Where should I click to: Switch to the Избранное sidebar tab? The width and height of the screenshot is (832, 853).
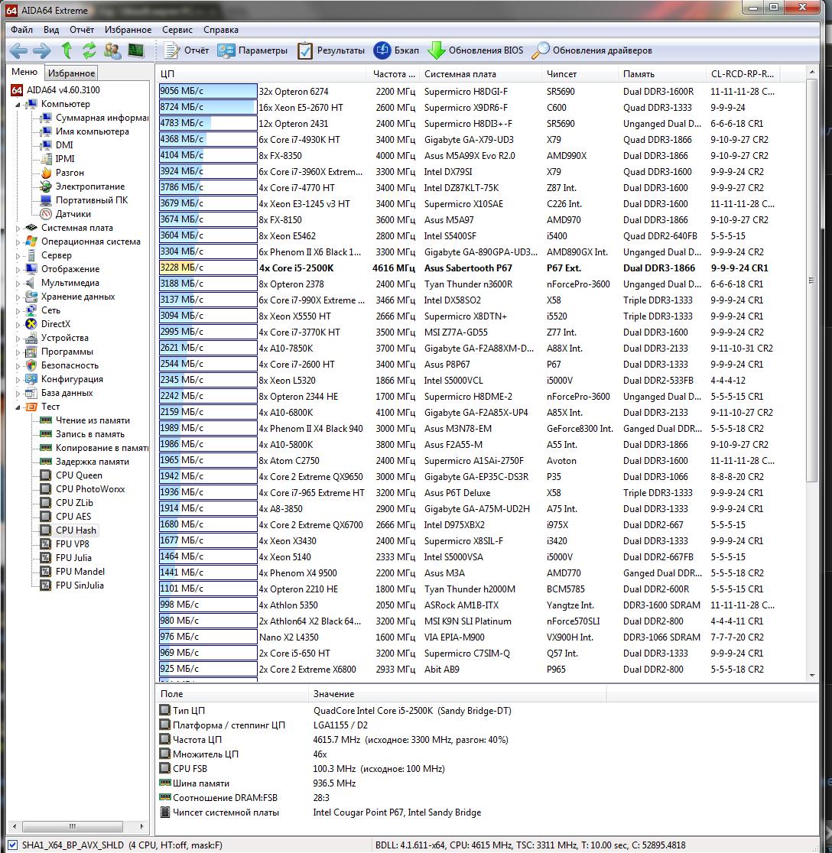tap(71, 73)
